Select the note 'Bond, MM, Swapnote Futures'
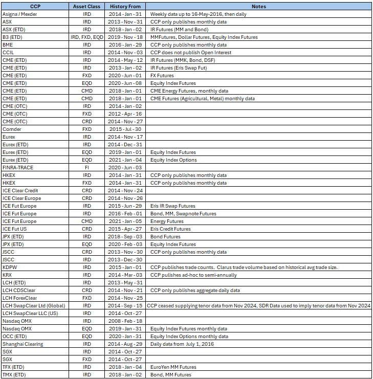Image resolution: width=373 pixels, height=379 pixels. click(259, 214)
